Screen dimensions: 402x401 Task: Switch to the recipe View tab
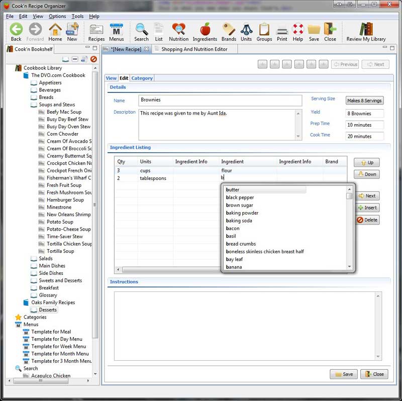(x=111, y=78)
